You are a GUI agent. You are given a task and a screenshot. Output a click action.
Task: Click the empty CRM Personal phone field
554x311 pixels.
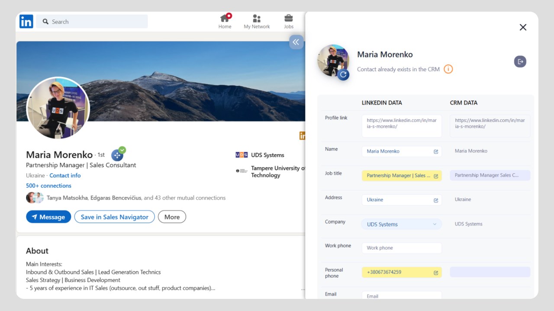pyautogui.click(x=490, y=272)
